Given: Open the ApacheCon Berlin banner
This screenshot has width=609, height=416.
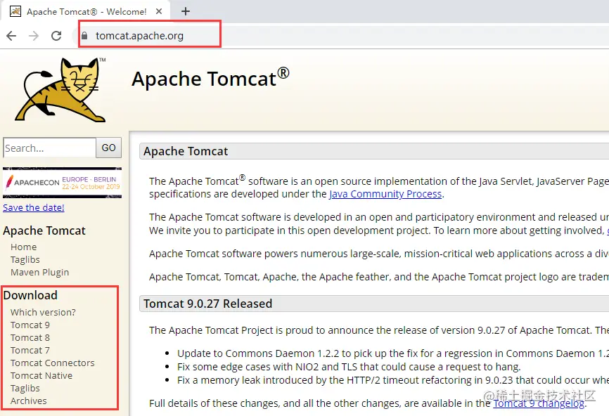Looking at the screenshot, I should (62, 181).
